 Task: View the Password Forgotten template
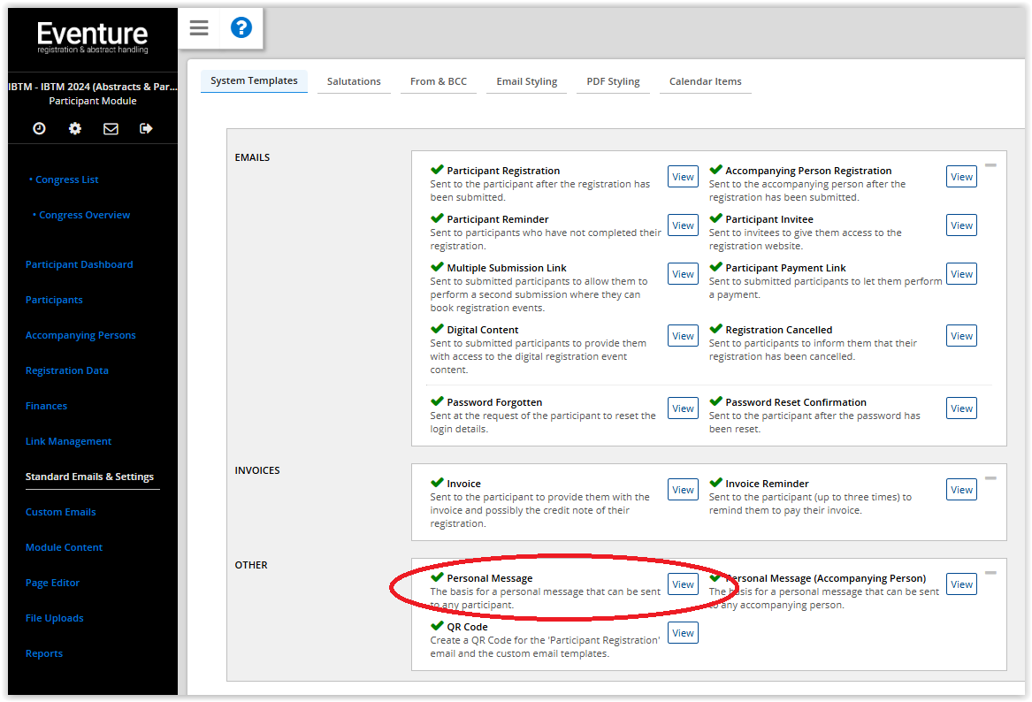684,408
